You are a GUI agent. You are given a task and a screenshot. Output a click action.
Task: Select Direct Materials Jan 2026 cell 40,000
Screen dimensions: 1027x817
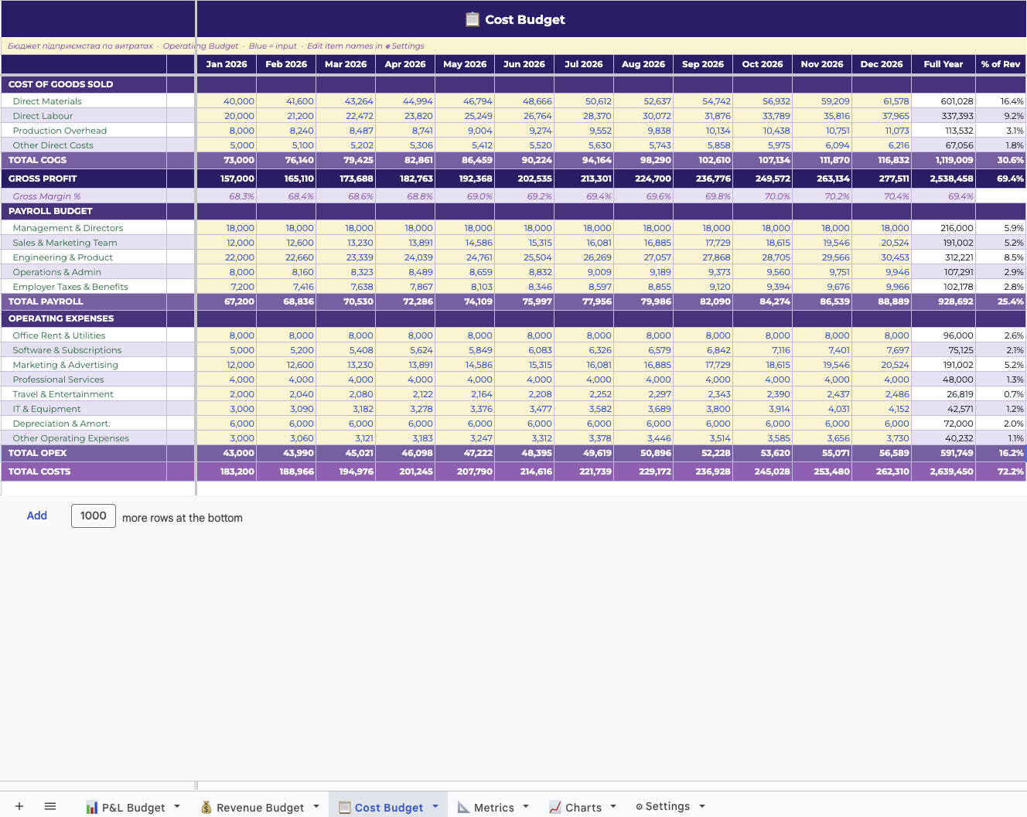(x=227, y=101)
